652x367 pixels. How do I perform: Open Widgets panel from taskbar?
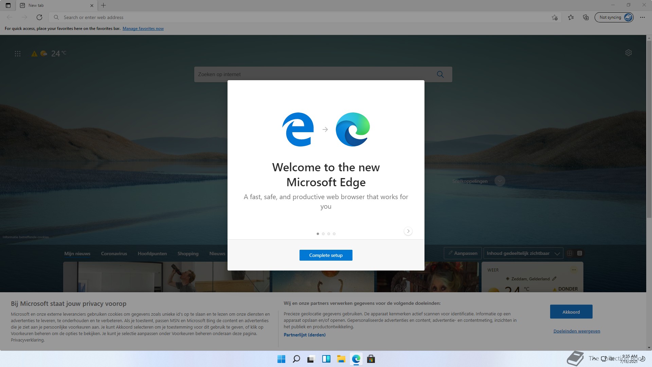[x=326, y=359]
